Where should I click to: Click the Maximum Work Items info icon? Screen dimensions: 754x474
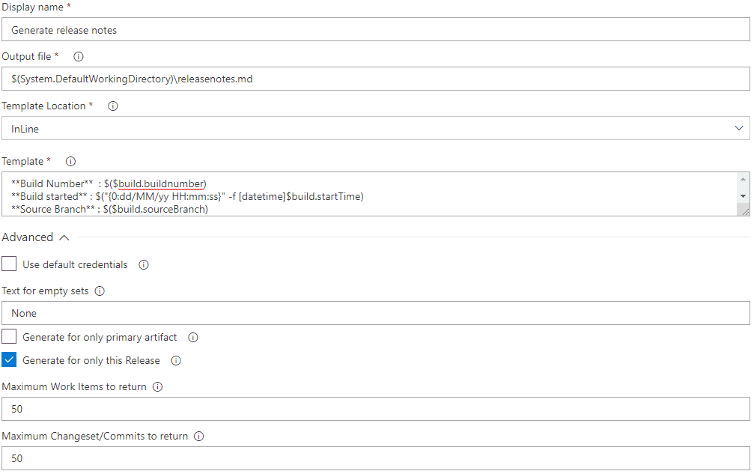click(157, 386)
